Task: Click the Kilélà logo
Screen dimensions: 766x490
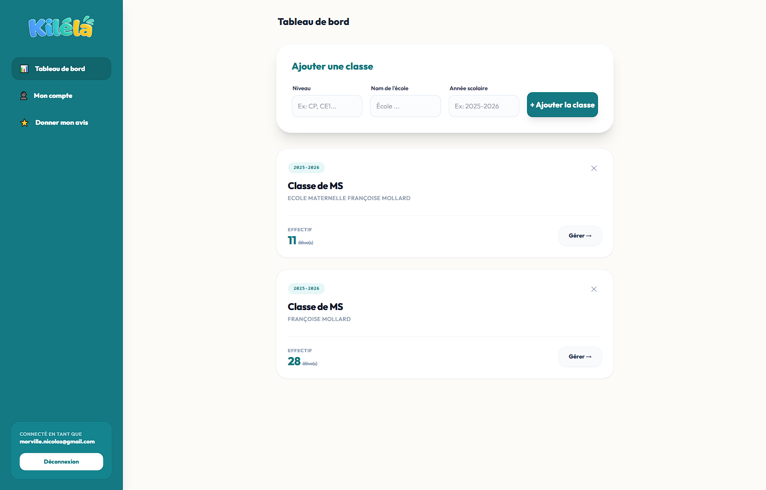Action: (x=61, y=27)
